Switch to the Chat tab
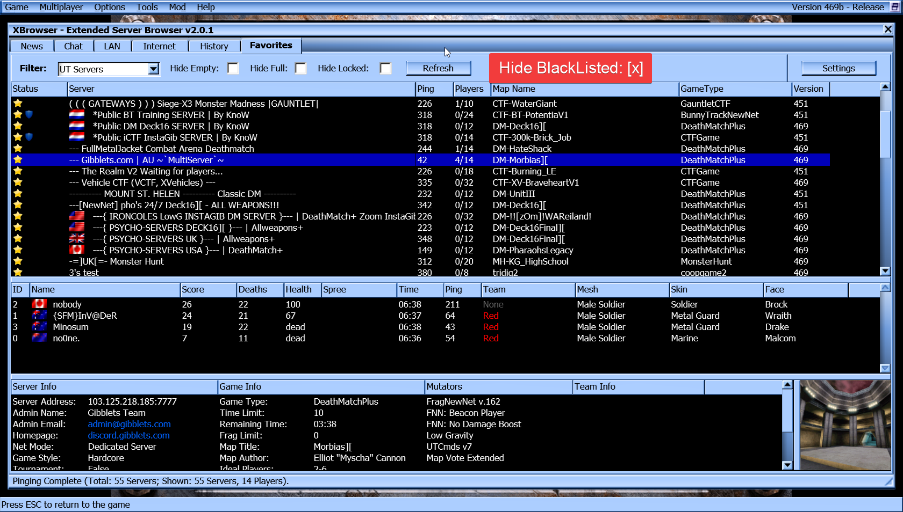The image size is (903, 512). tap(73, 46)
